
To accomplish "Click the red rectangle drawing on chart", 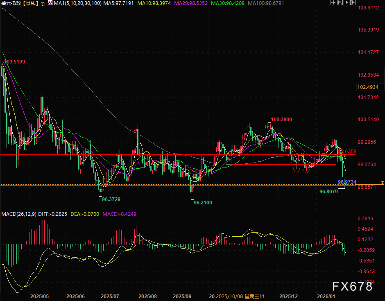I will (283, 145).
